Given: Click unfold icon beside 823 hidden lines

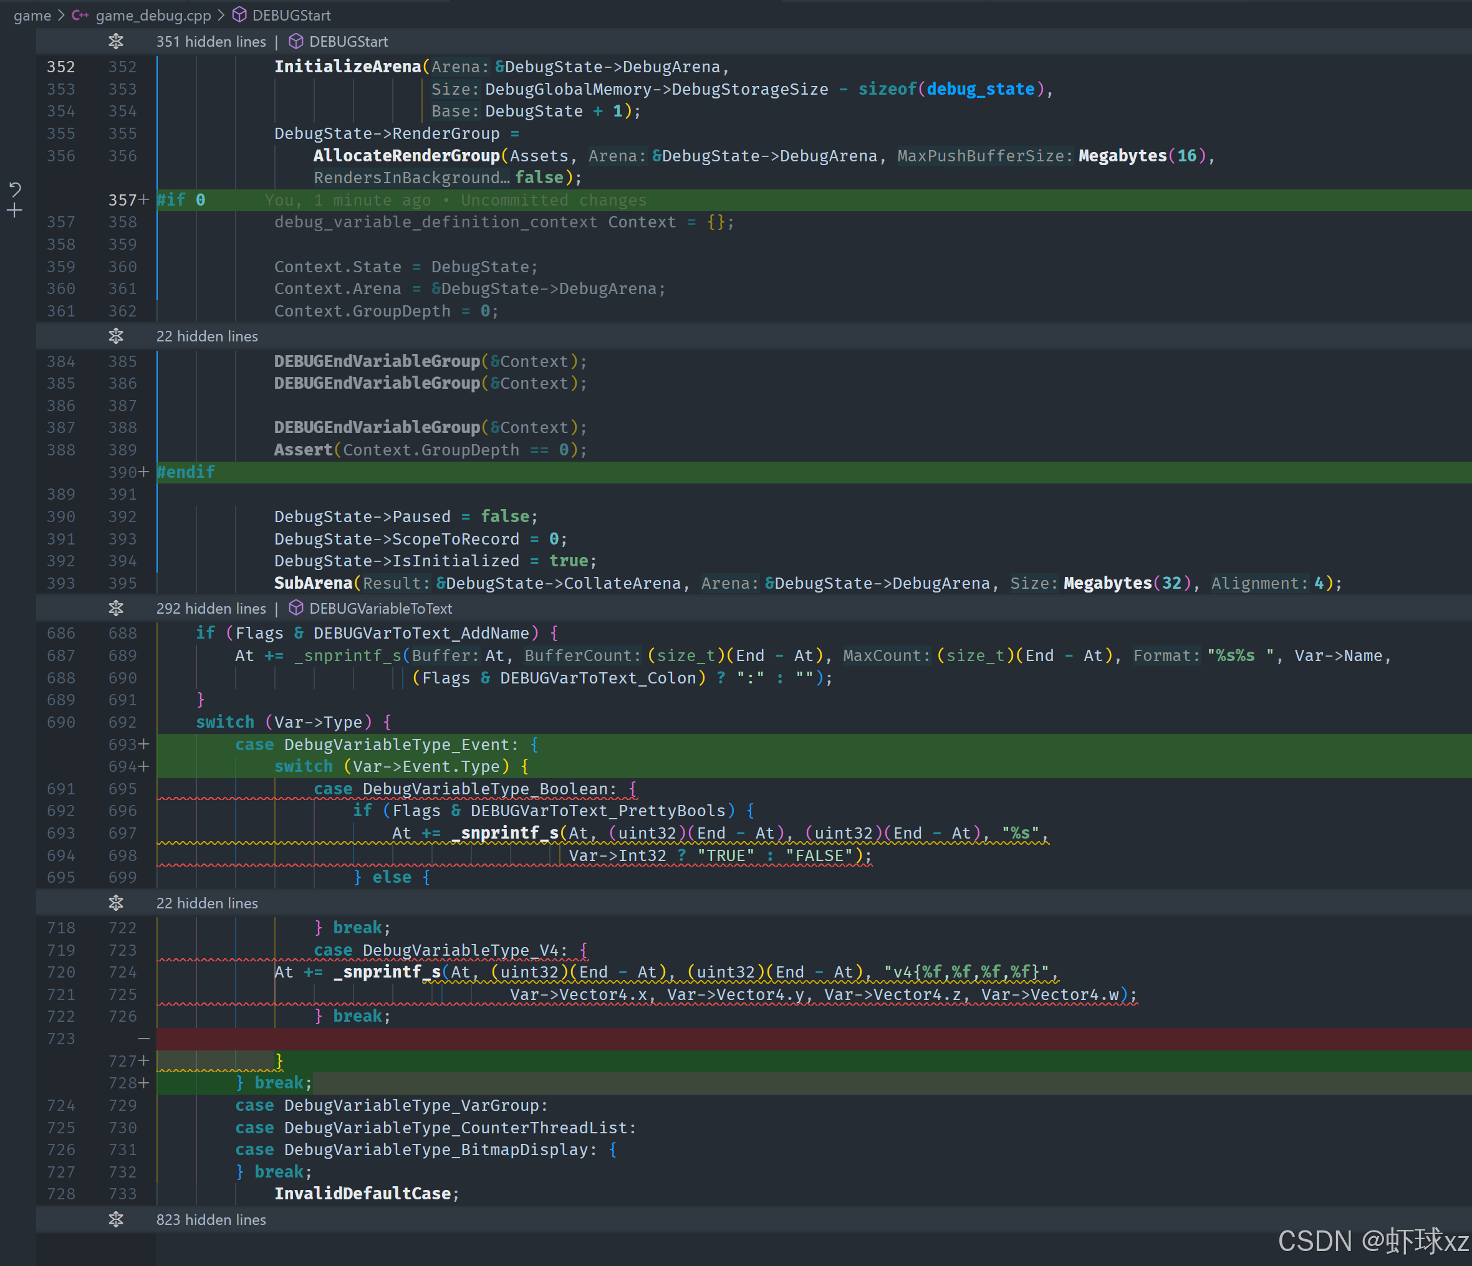Looking at the screenshot, I should 116,1220.
